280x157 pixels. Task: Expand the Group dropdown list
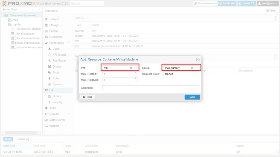point(196,68)
